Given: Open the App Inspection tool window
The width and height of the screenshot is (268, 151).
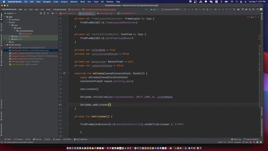Looking at the screenshot, I should (x=80, y=139).
